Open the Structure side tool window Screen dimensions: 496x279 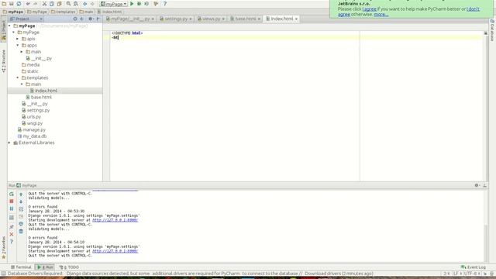coord(4,61)
